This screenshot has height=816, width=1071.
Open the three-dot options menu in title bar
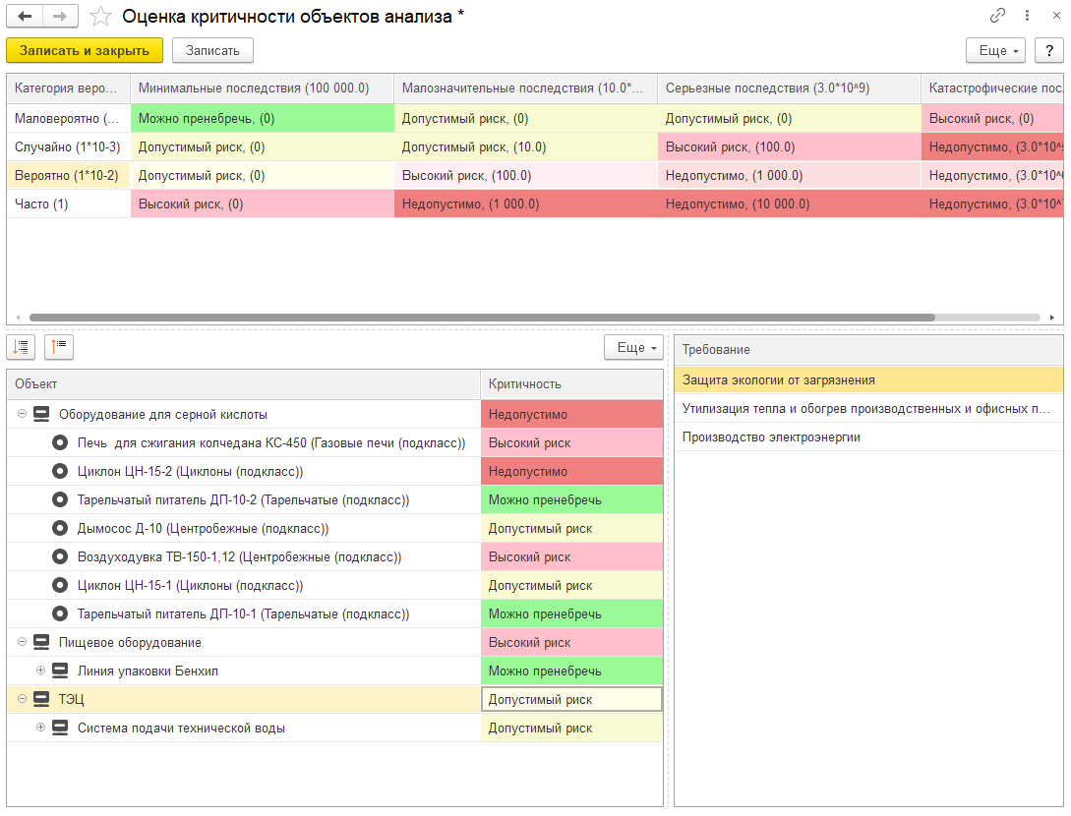coord(1027,15)
